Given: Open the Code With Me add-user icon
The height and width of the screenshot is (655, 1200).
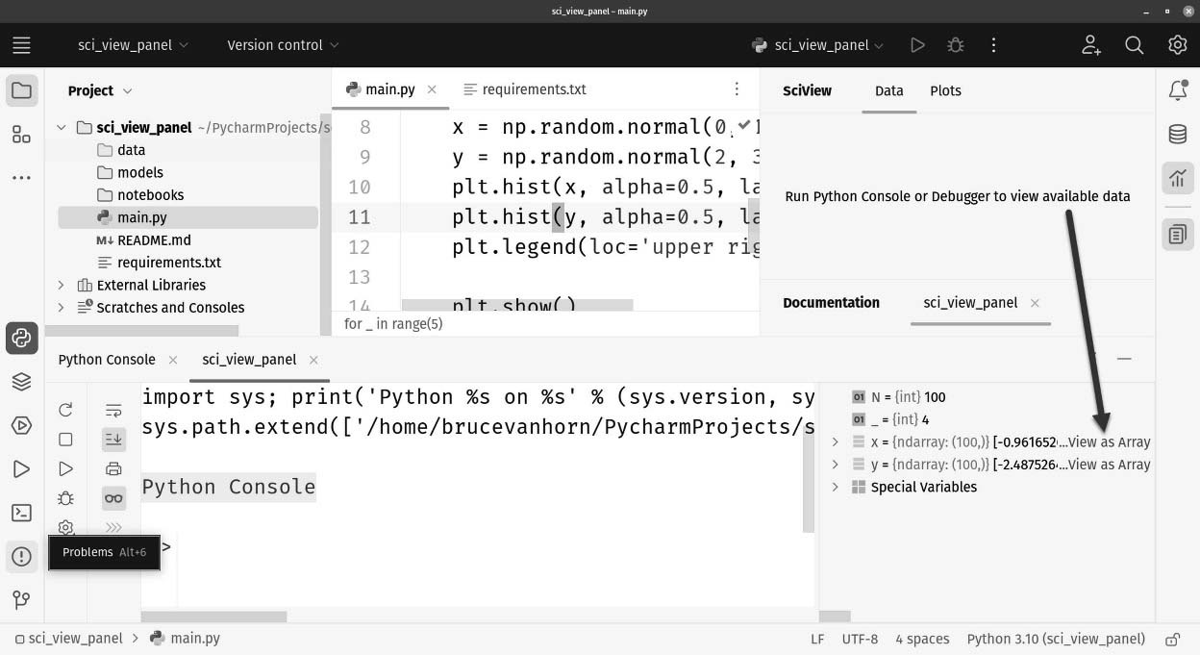Looking at the screenshot, I should tap(1091, 45).
